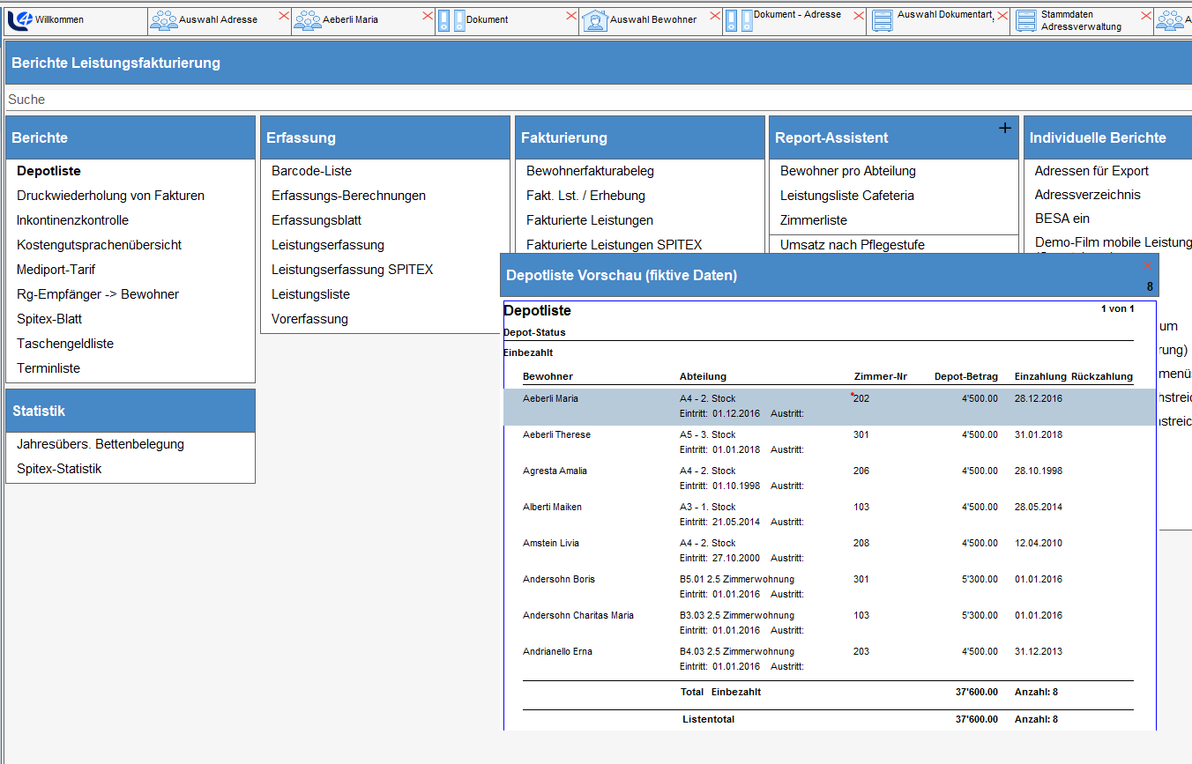Click the people icon on Auswahl Adresse tab
This screenshot has width=1192, height=764.
163,19
